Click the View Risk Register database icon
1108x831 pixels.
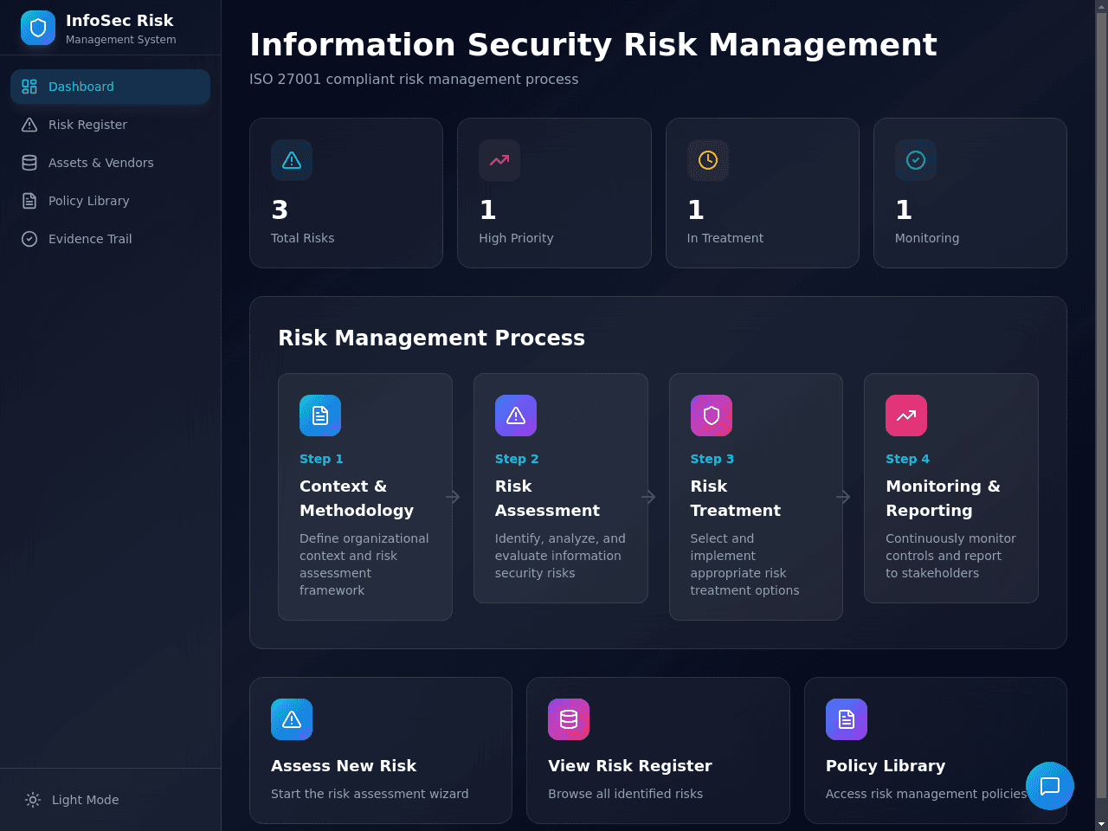coord(569,719)
